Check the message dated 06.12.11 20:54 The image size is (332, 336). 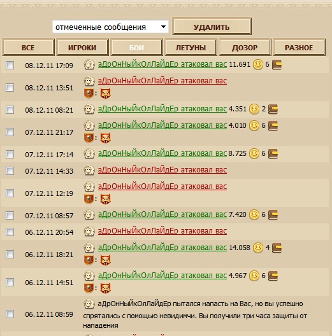tap(10, 232)
